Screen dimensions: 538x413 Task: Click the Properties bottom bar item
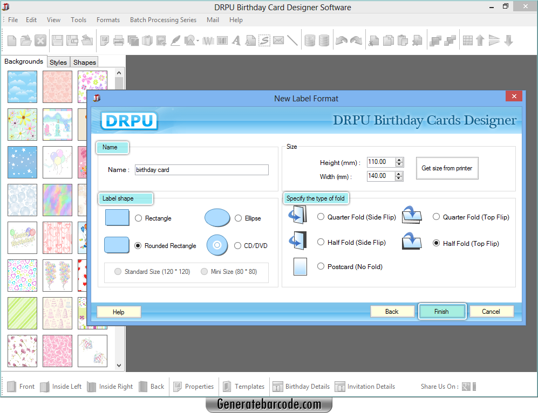click(194, 387)
